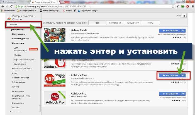
Task: Click the share icon for Urban Rivals
Action: click(x=183, y=30)
